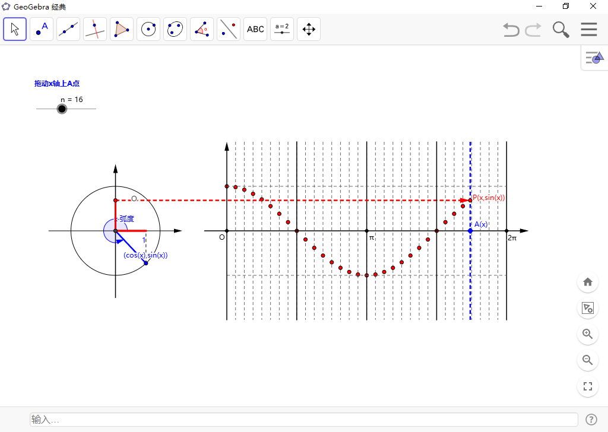Toggle the style bar panel
The width and height of the screenshot is (608, 432).
tap(594, 58)
